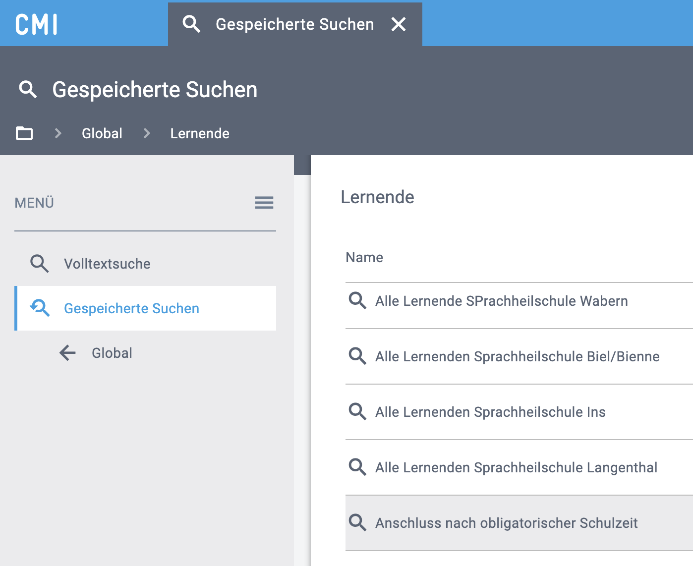Click the header magnifier beside page title
The image size is (693, 566).
(x=28, y=90)
